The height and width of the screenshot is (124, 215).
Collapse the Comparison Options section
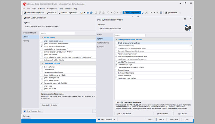pos(42,64)
